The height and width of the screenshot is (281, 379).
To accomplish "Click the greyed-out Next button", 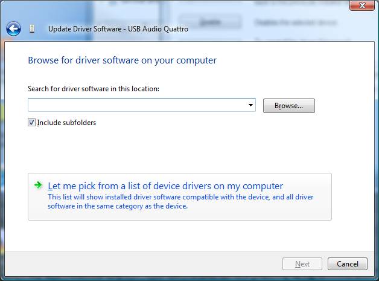I will [x=302, y=264].
